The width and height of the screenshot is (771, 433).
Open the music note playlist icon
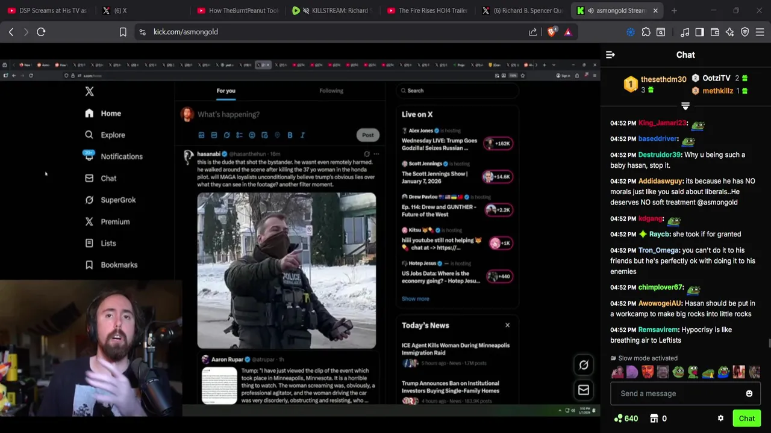point(685,32)
